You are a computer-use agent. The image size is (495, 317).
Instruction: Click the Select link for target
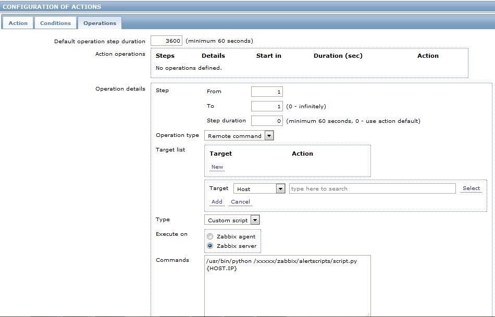(471, 188)
